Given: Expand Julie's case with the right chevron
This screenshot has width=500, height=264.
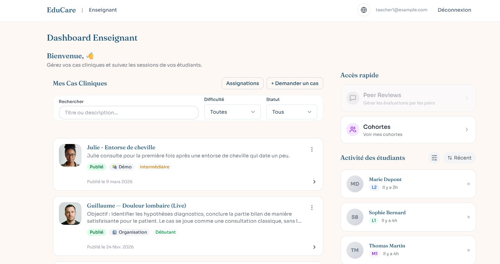Looking at the screenshot, I should point(314,182).
